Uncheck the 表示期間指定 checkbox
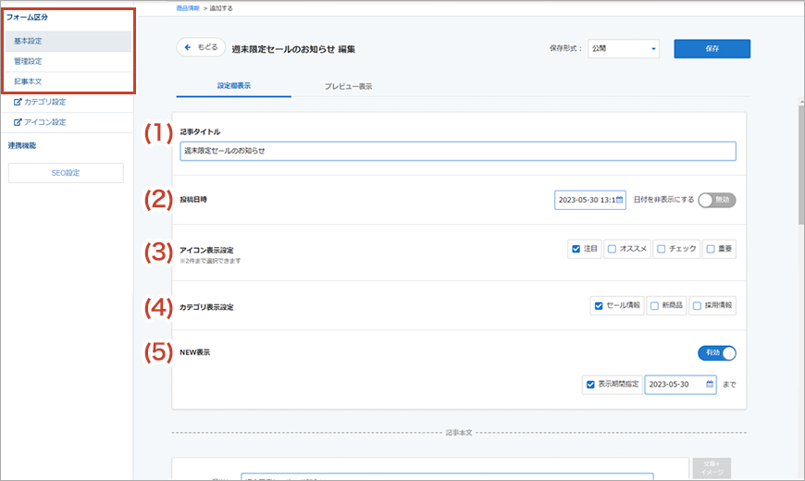 click(590, 384)
